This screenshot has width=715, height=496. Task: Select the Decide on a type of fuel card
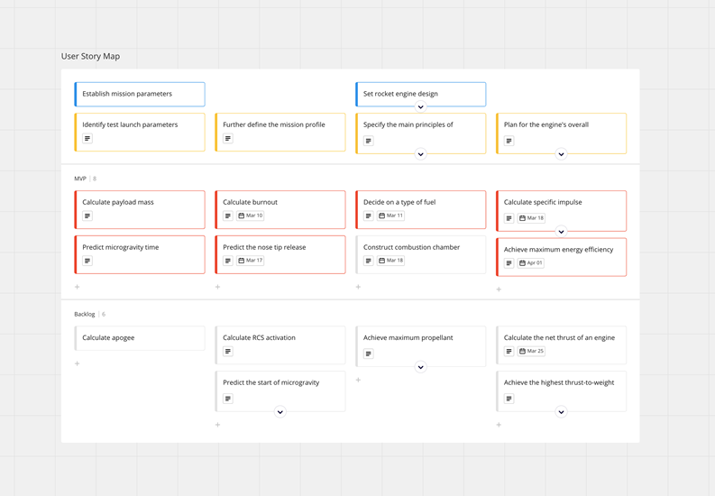(x=420, y=203)
